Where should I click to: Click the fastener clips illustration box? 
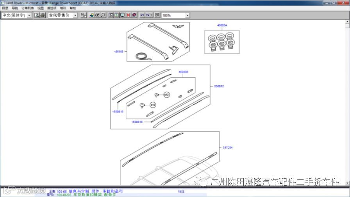[x=222, y=42]
